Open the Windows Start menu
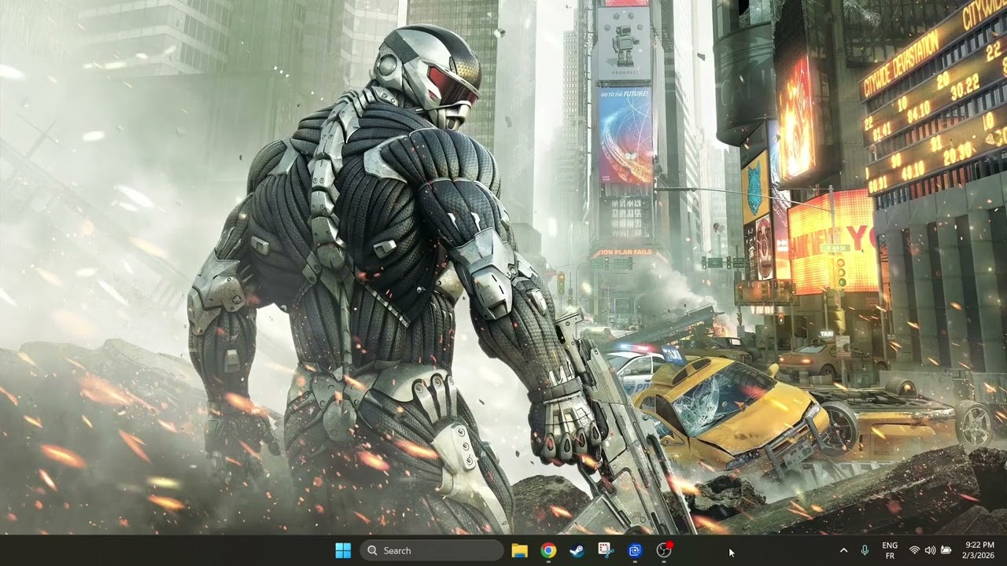 343,551
